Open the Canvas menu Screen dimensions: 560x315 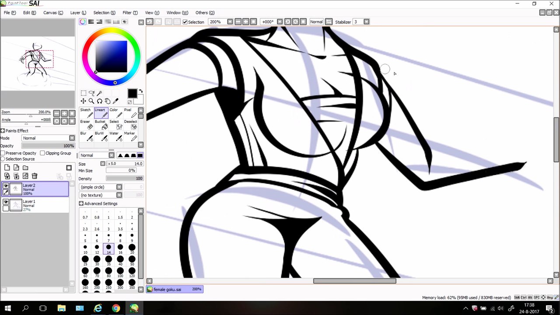(53, 13)
